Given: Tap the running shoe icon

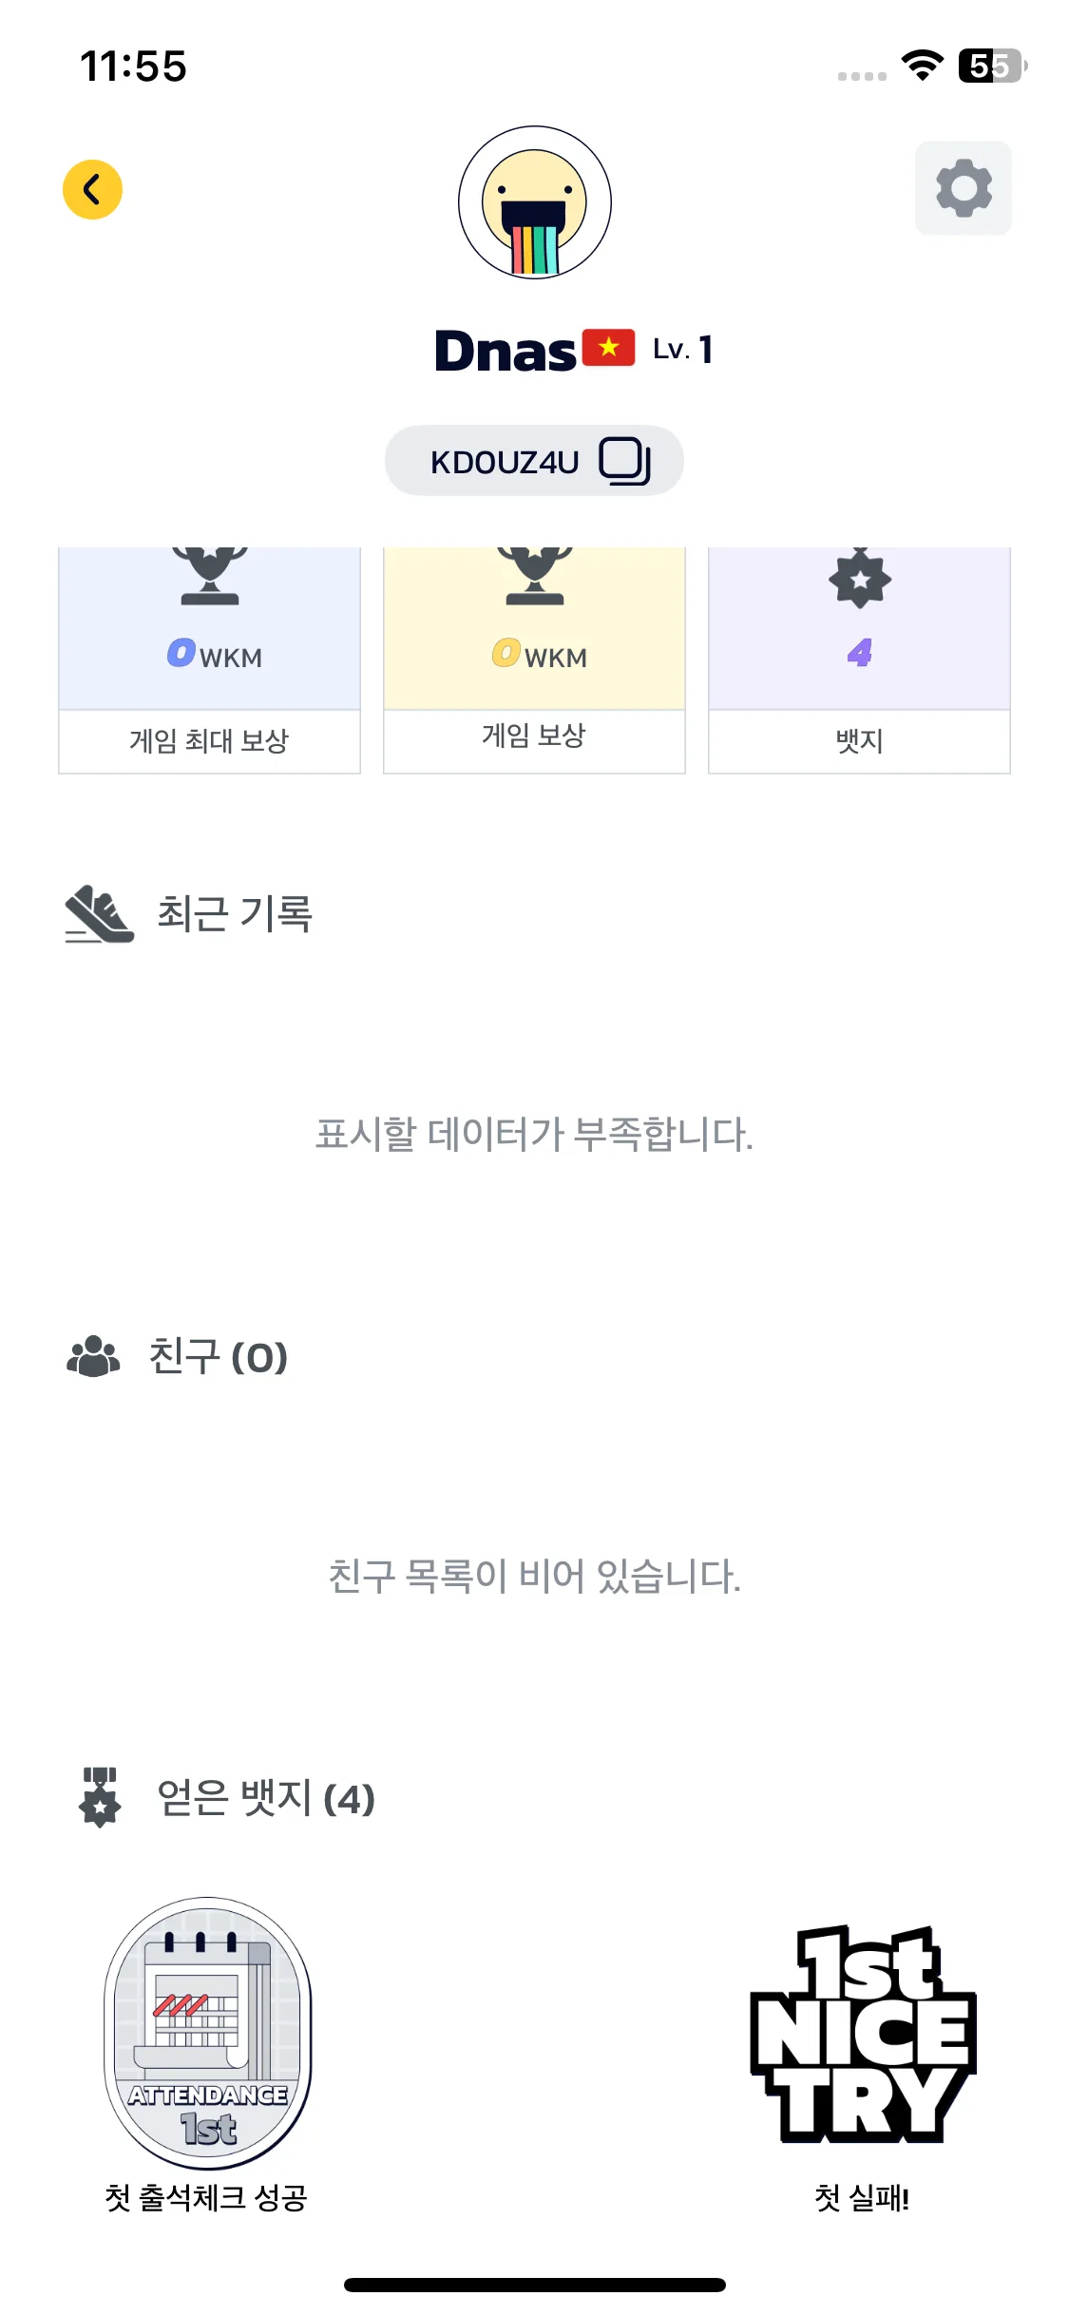Looking at the screenshot, I should tap(99, 914).
